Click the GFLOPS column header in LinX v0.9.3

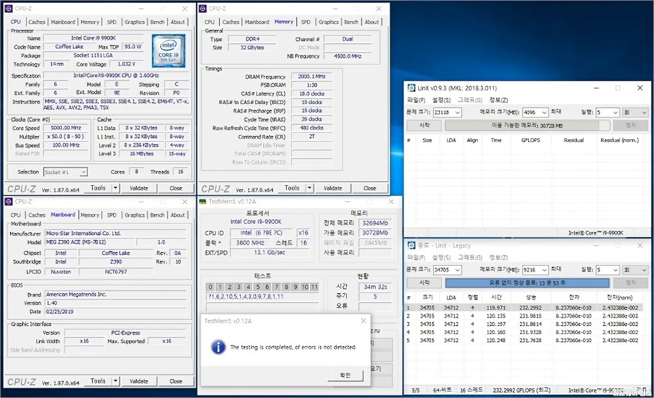pos(531,140)
